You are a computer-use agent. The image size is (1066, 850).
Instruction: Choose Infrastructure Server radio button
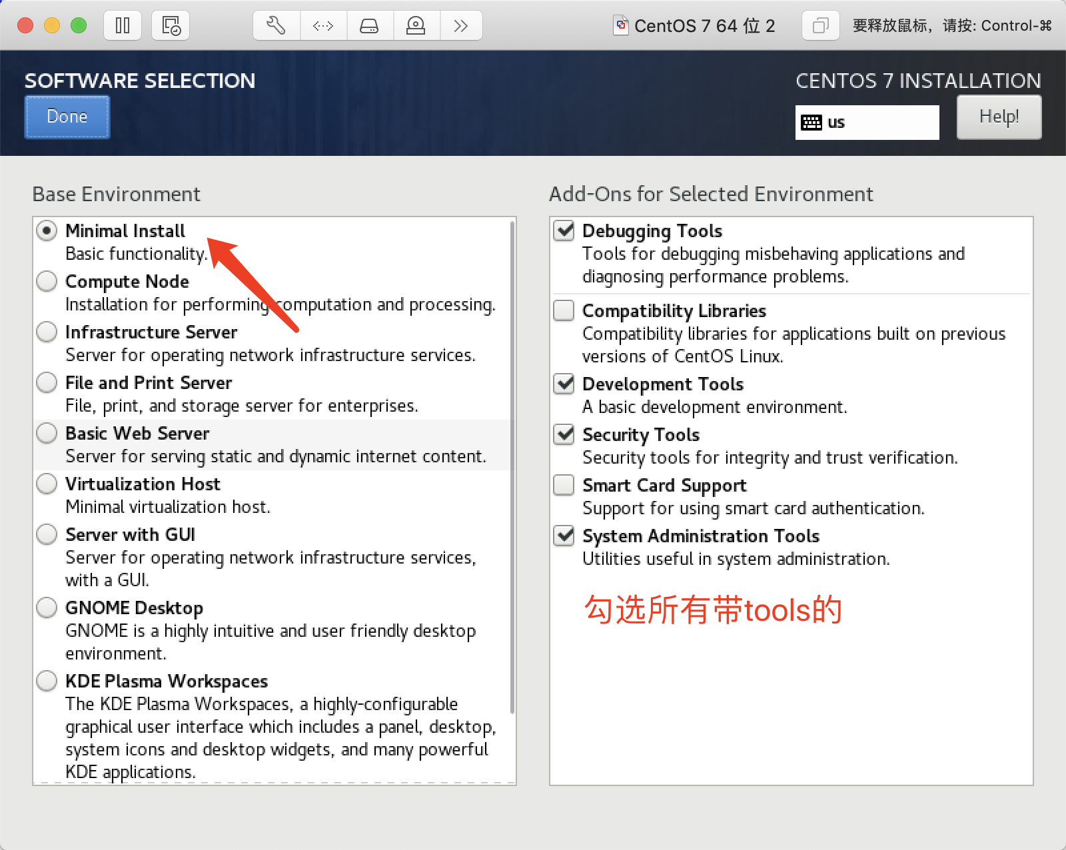pos(47,332)
